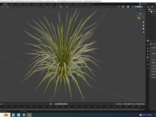
Task: Open the pivot point dropdown
Action: pyautogui.click(x=57, y=7)
